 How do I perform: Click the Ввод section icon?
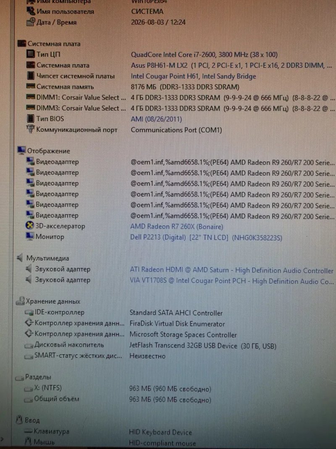pyautogui.click(x=19, y=420)
